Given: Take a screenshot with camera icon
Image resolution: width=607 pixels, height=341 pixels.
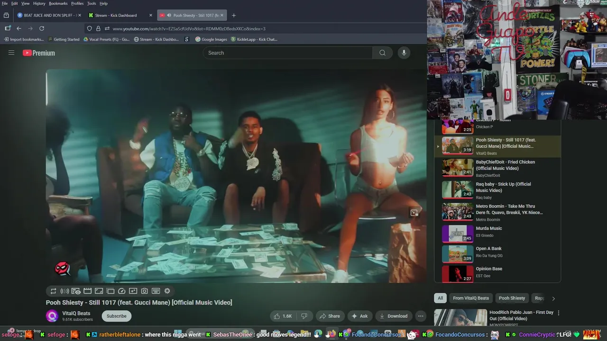Looking at the screenshot, I should (144, 291).
